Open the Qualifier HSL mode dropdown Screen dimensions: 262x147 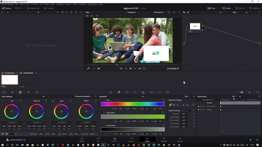tap(187, 96)
